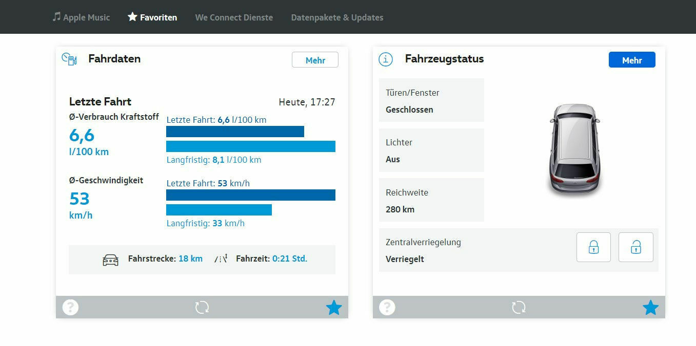
Task: Click the right lock button under Zentralverriegelung
Action: (x=635, y=247)
